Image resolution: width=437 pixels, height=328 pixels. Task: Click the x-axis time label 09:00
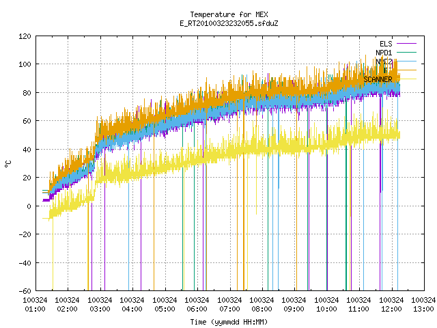coord(294,309)
